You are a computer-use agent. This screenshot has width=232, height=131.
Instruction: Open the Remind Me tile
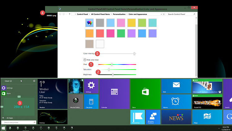[138, 117]
